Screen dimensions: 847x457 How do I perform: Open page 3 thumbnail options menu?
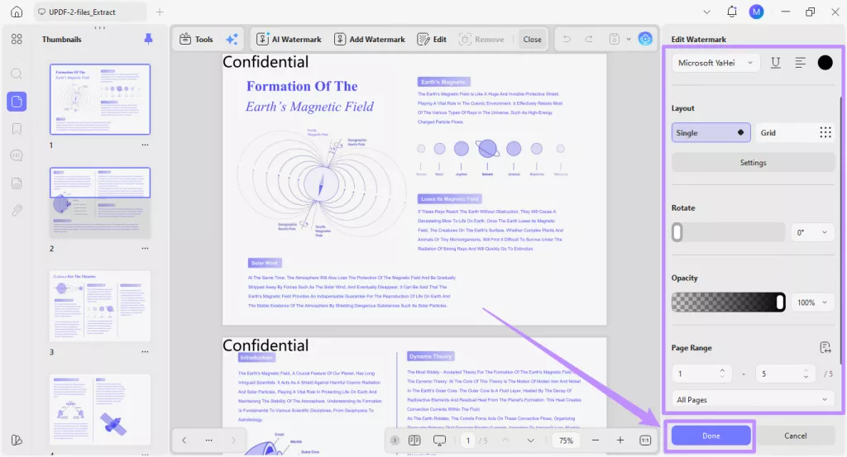pos(145,352)
